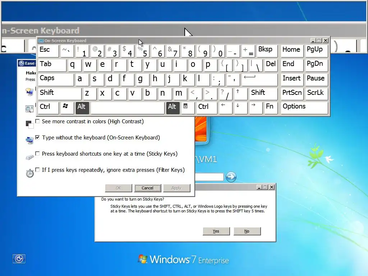Viewport: 368px width, 276px height.
Task: Click the Fn key
Action: click(x=271, y=108)
